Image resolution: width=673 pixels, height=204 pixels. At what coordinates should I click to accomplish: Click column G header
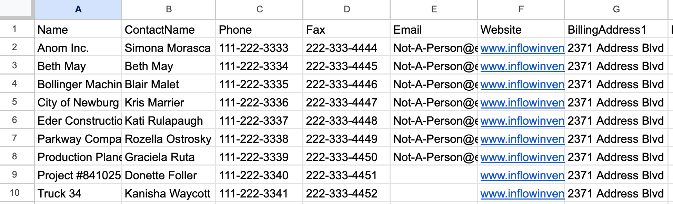(616, 9)
